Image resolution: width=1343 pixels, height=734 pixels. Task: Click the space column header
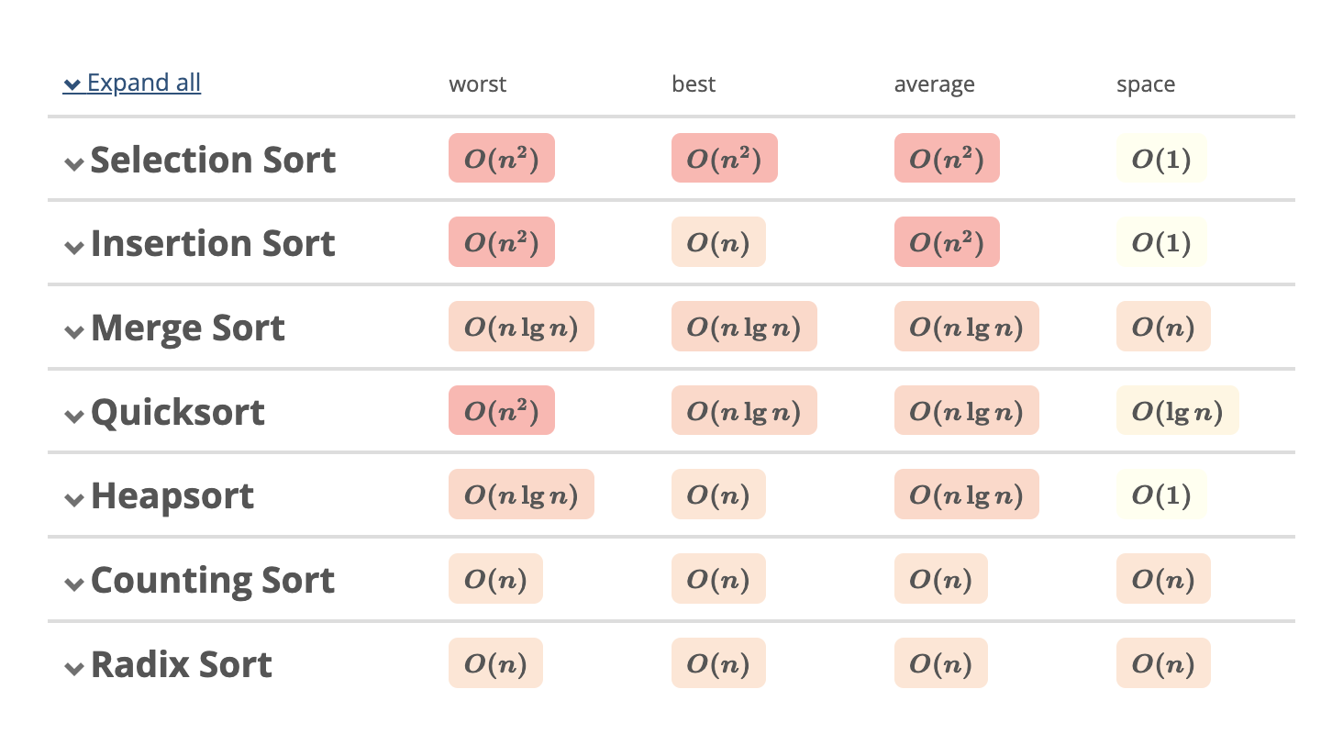[1146, 84]
